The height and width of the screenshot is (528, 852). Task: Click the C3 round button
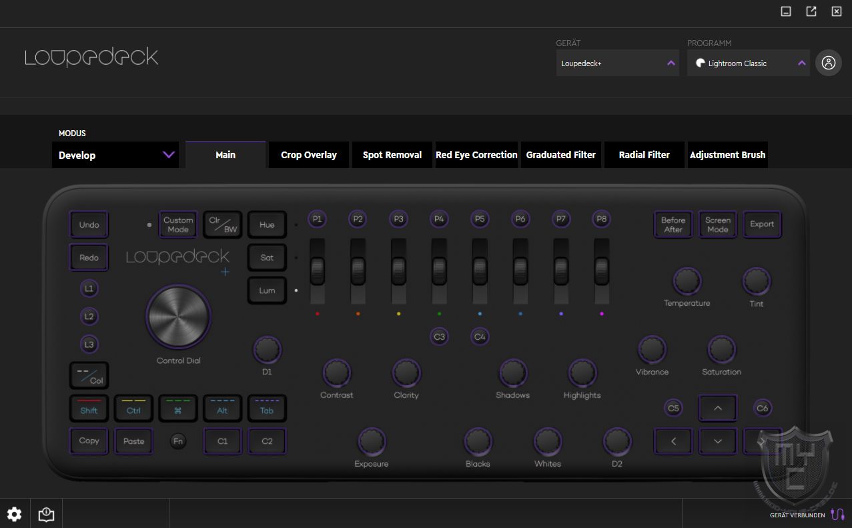(x=439, y=336)
